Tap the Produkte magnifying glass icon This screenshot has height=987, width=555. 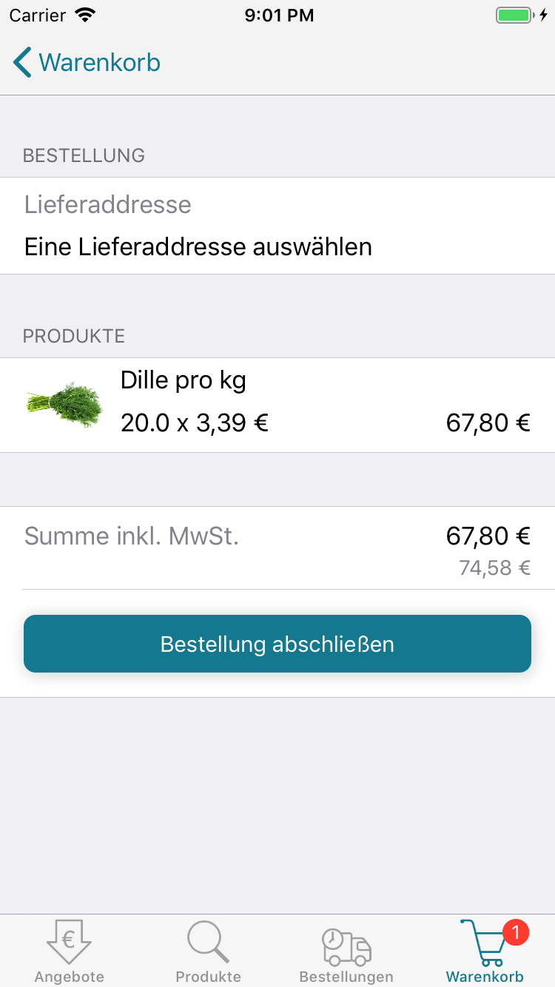pos(208,941)
